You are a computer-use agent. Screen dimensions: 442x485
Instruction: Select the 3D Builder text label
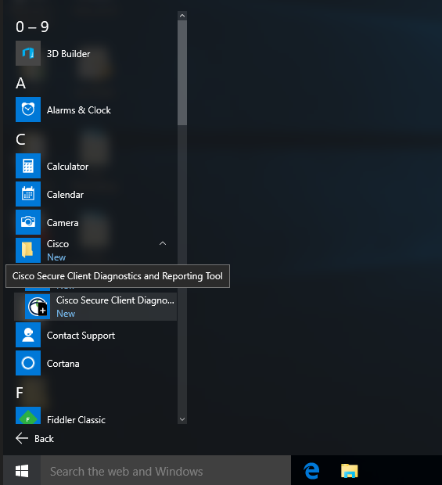pyautogui.click(x=68, y=54)
